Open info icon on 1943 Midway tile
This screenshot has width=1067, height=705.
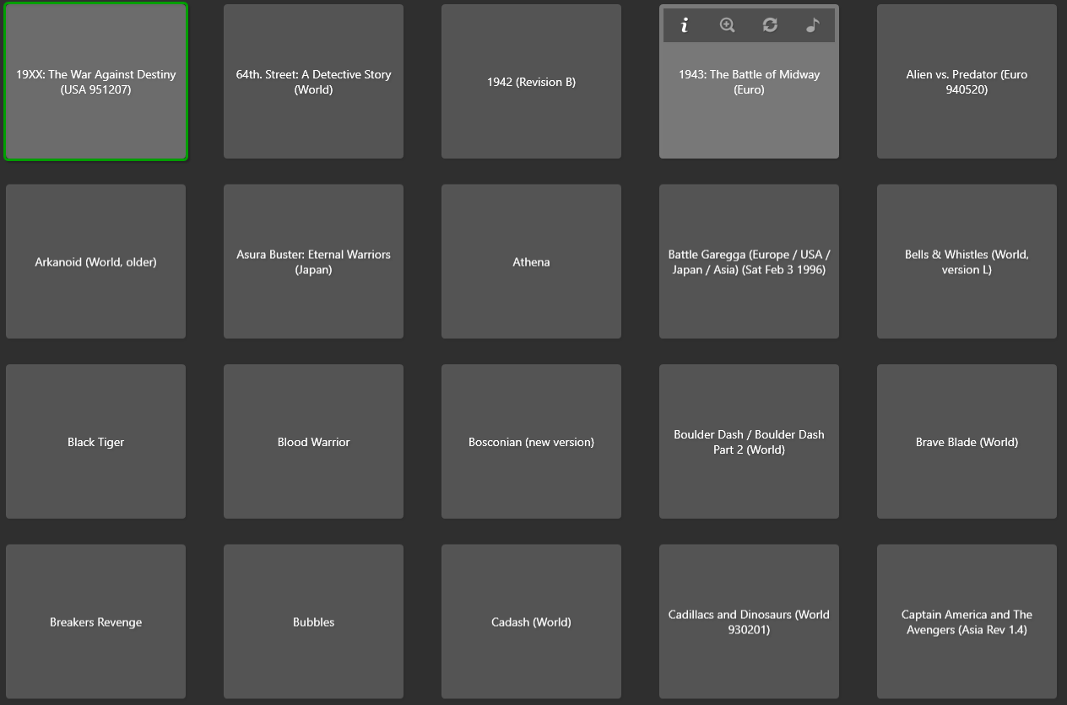(685, 25)
